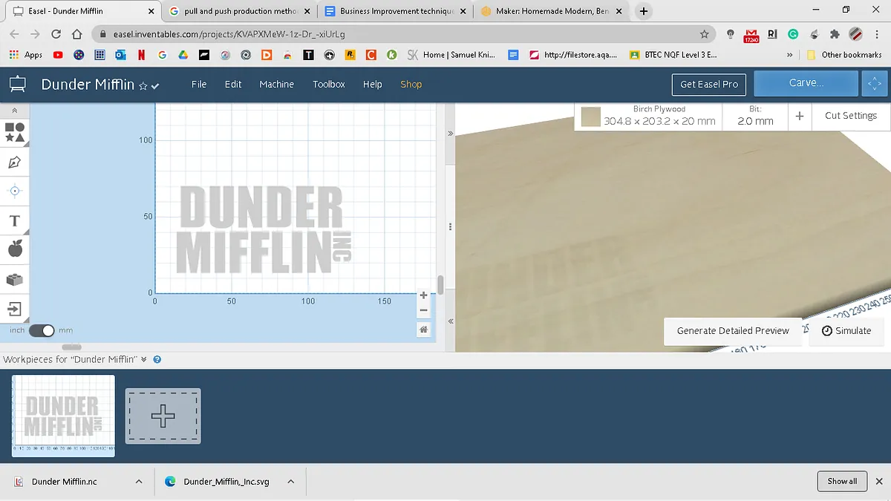
Task: Open Dunder_Mifflin_Inc.svg download options arrow
Action: (290, 482)
